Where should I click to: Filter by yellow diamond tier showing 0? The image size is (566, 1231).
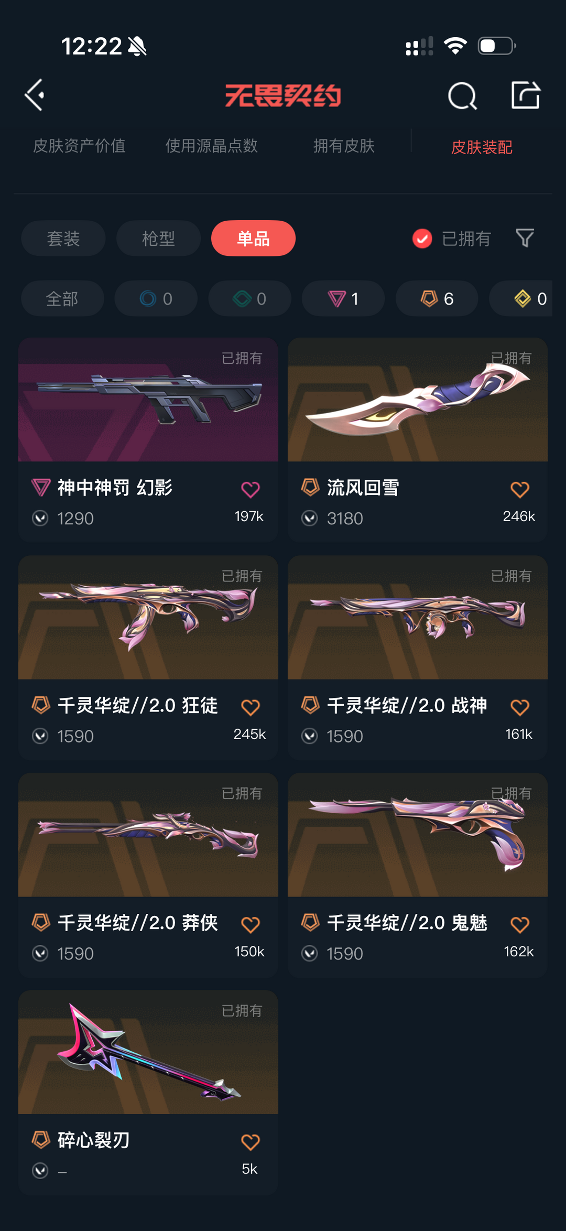(524, 298)
